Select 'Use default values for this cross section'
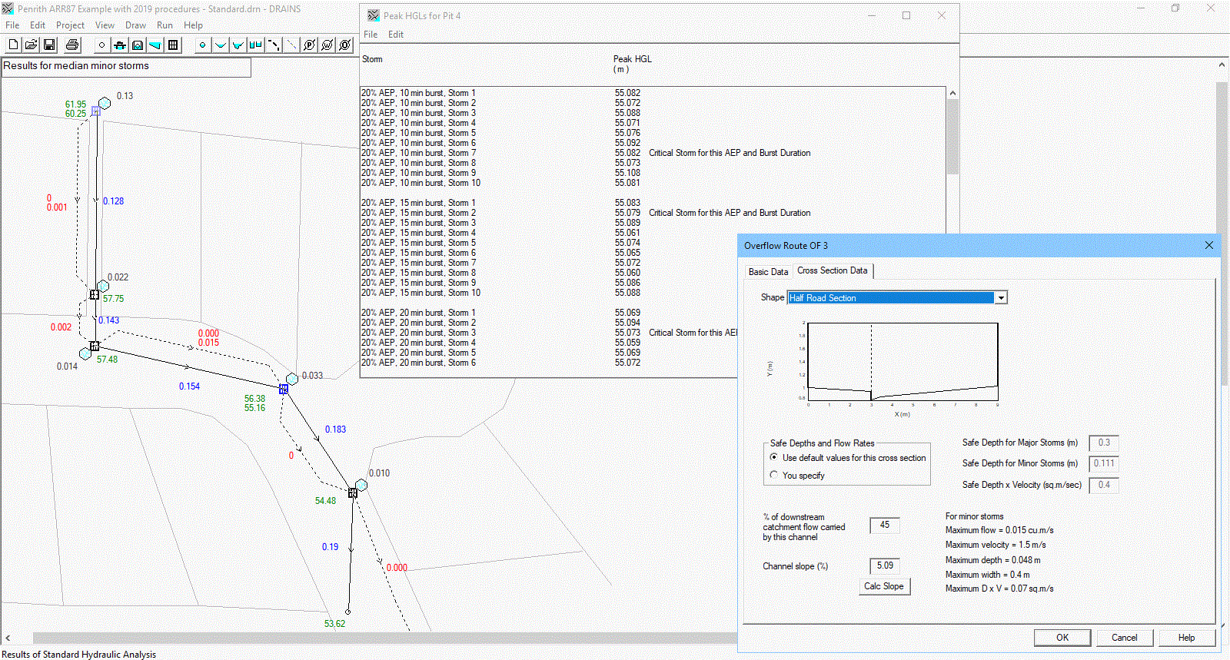This screenshot has height=660, width=1230. [x=774, y=457]
